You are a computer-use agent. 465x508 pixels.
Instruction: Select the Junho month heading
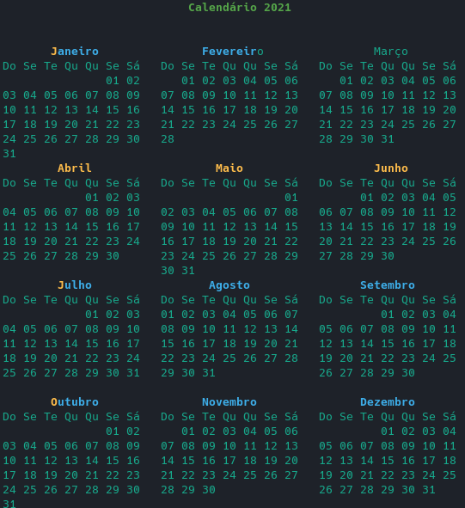[391, 168]
